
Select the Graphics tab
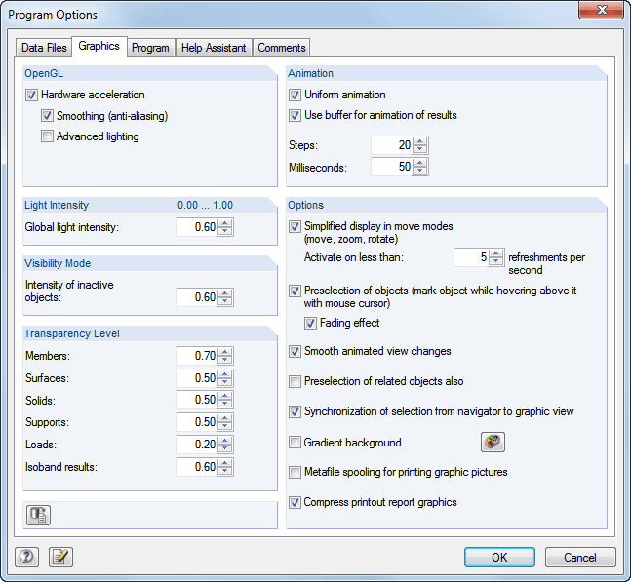pos(99,46)
